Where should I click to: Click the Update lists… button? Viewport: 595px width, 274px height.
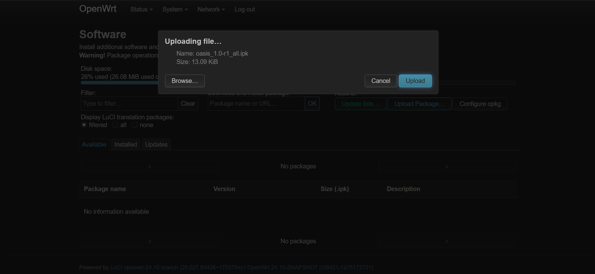[x=360, y=104]
